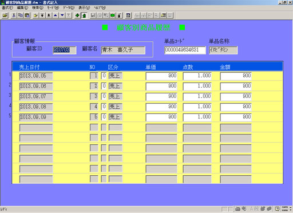Click the 点数 field in the 2013.09.06 row
The height and width of the screenshot is (213, 293).
[x=197, y=86]
